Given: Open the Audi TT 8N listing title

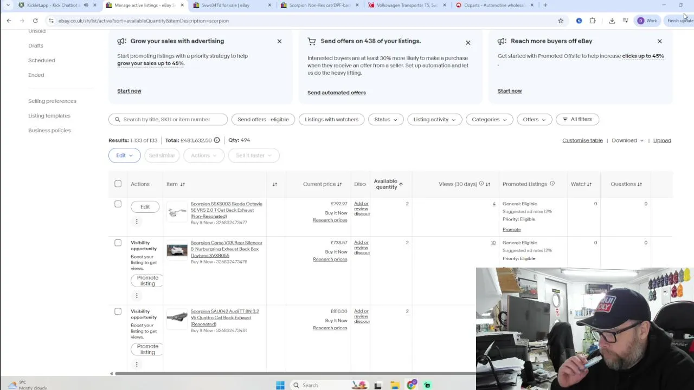Looking at the screenshot, I should point(224,317).
